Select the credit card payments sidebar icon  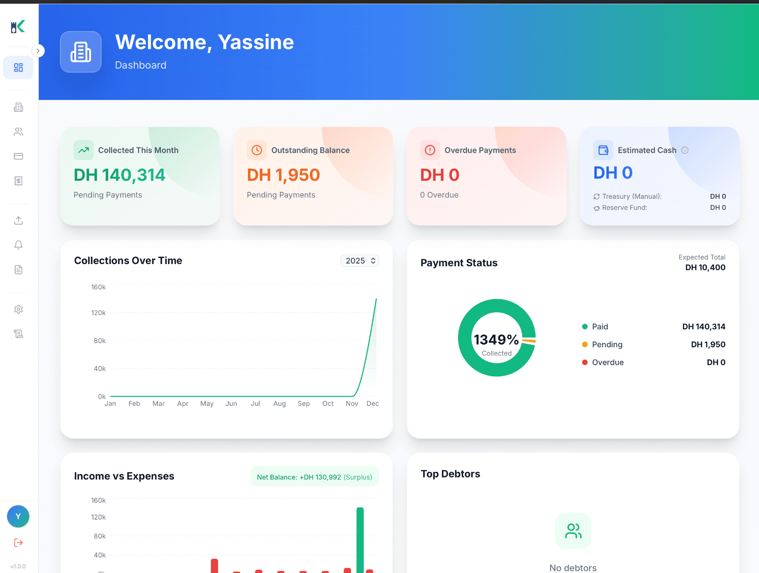[x=18, y=156]
